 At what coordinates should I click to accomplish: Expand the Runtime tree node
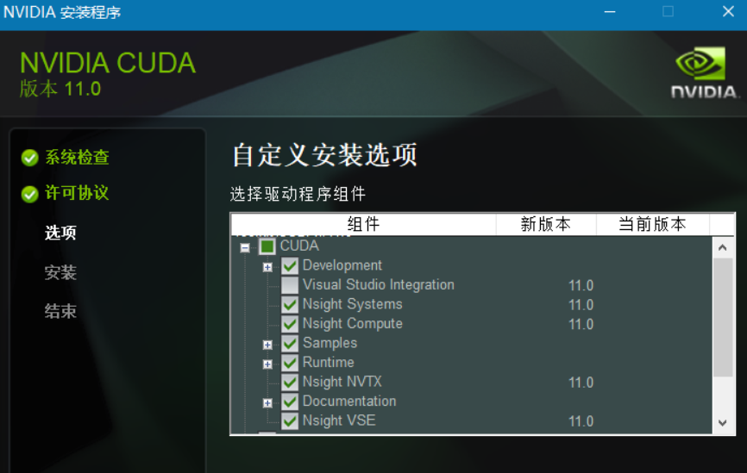coord(267,364)
